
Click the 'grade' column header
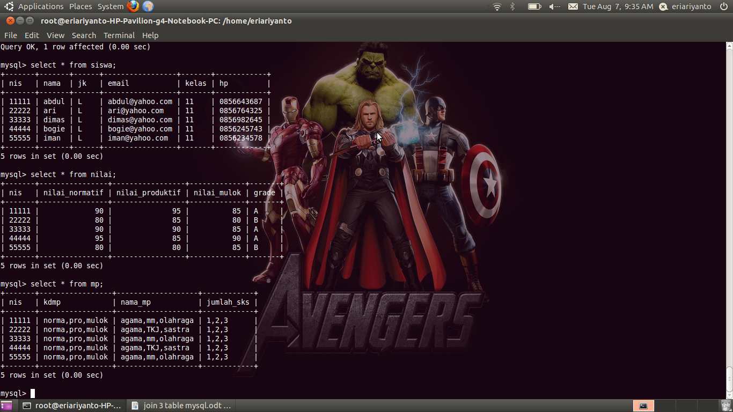pyautogui.click(x=265, y=193)
